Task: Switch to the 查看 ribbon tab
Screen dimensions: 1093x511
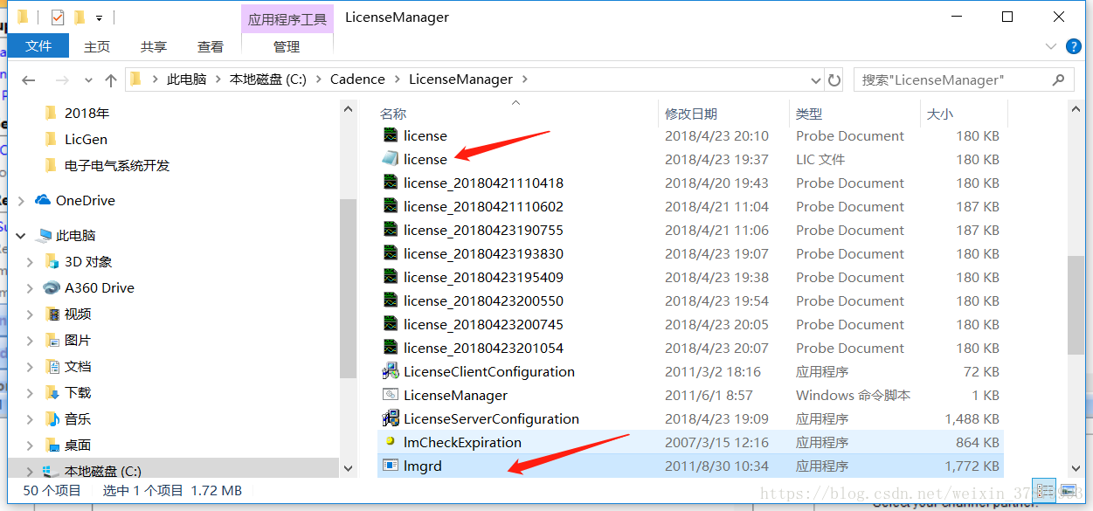Action: (211, 46)
